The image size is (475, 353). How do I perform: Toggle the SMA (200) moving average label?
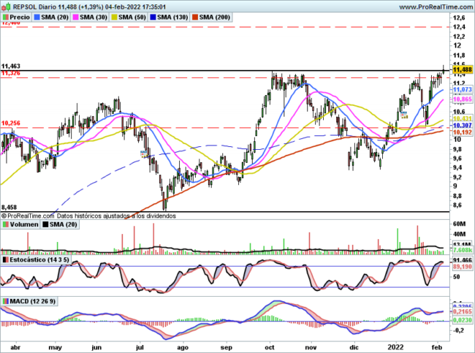point(215,16)
